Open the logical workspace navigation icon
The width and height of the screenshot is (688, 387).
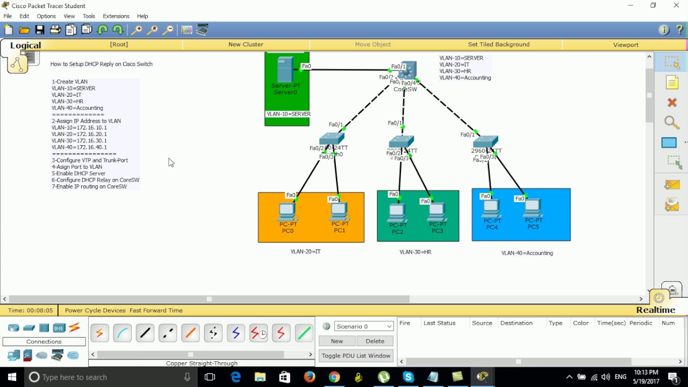[17, 64]
